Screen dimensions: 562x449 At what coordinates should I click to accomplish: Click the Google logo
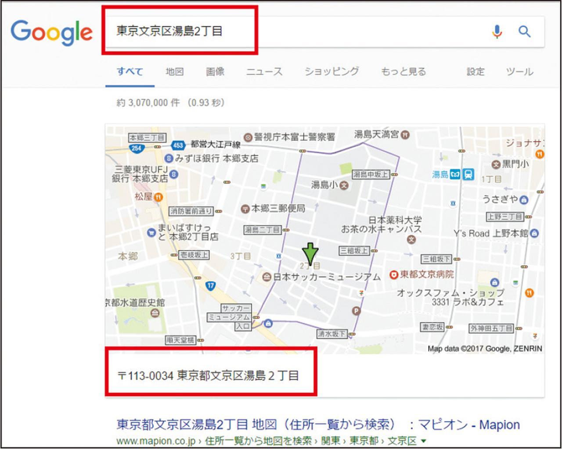point(51,32)
